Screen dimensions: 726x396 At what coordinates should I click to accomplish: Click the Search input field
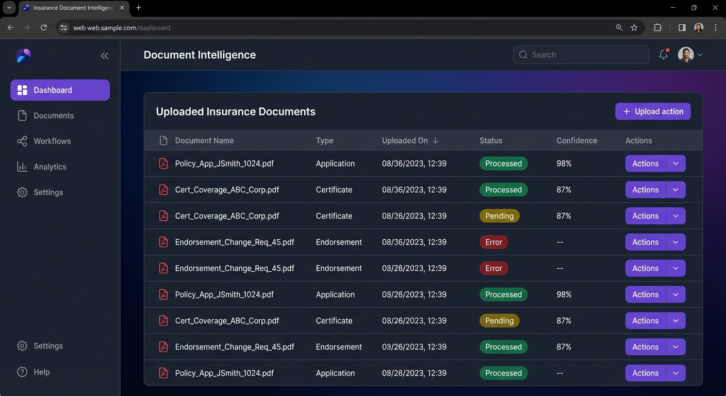point(581,55)
